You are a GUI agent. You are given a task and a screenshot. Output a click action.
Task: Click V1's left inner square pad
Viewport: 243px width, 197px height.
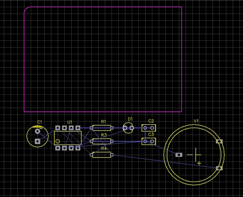[179, 155]
